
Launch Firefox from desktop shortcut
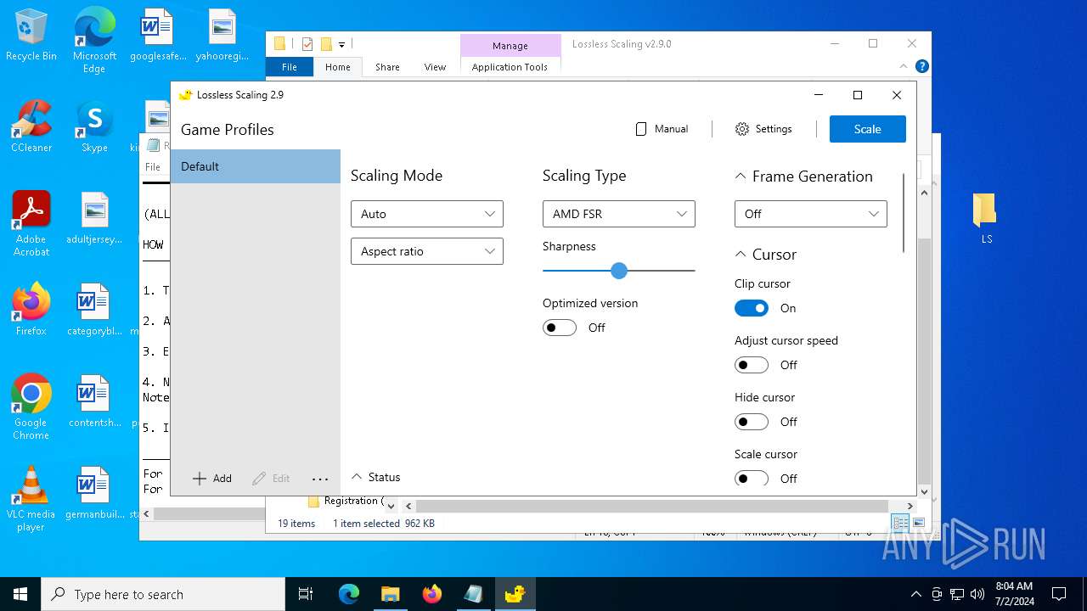tap(31, 311)
